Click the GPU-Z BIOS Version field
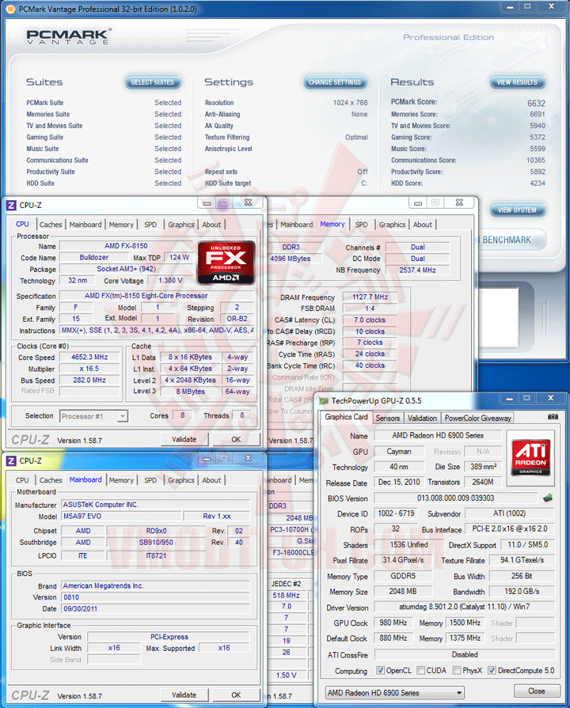 pos(456,498)
